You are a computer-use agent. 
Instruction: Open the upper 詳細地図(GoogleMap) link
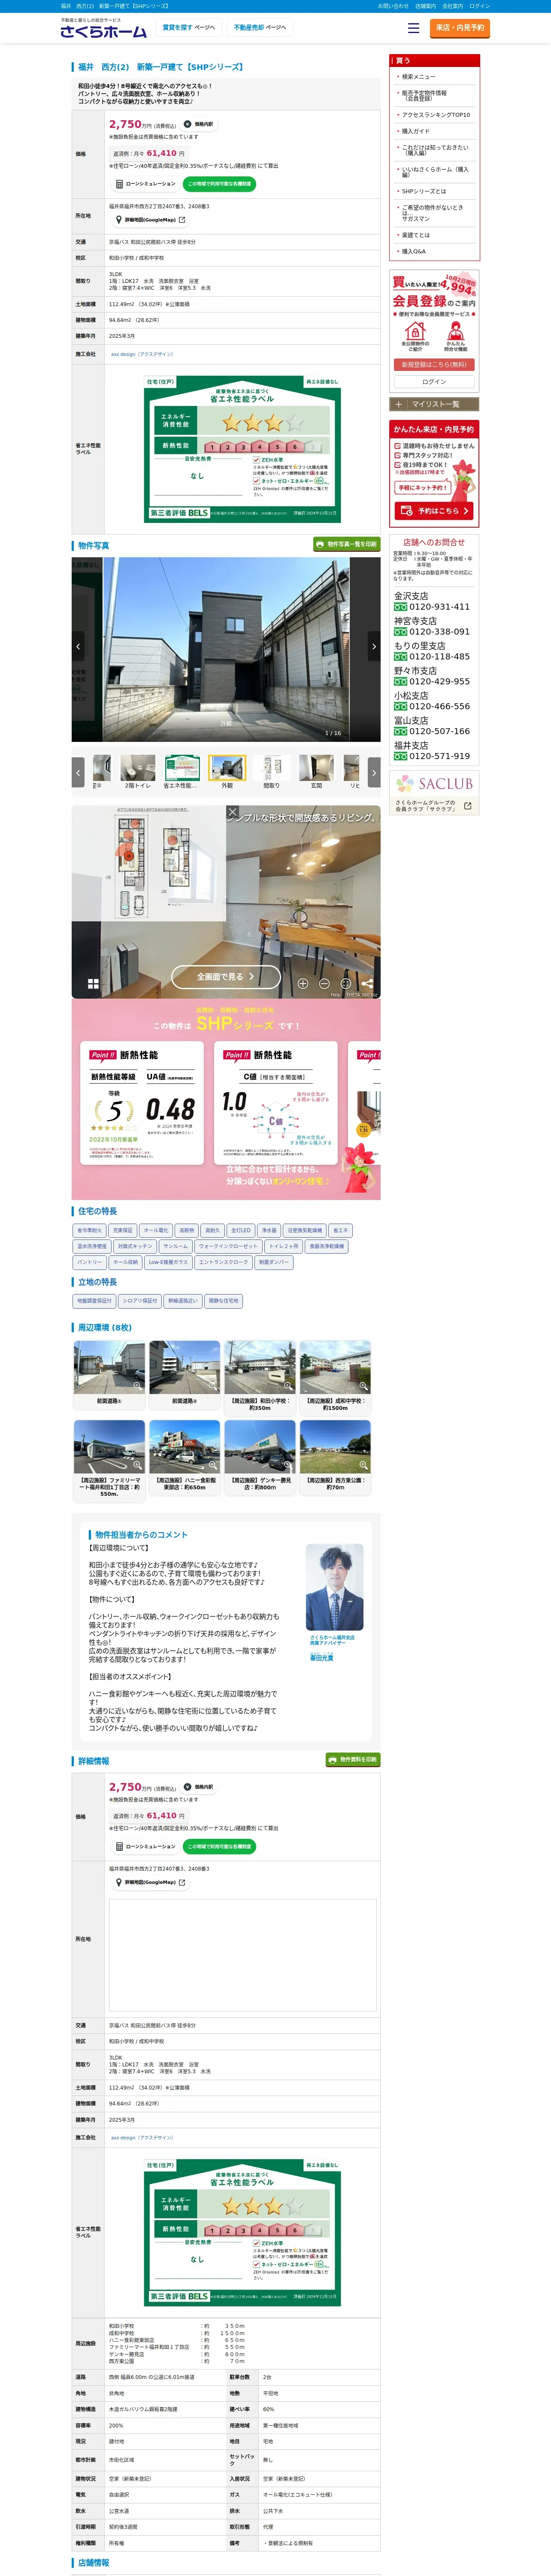(150, 220)
